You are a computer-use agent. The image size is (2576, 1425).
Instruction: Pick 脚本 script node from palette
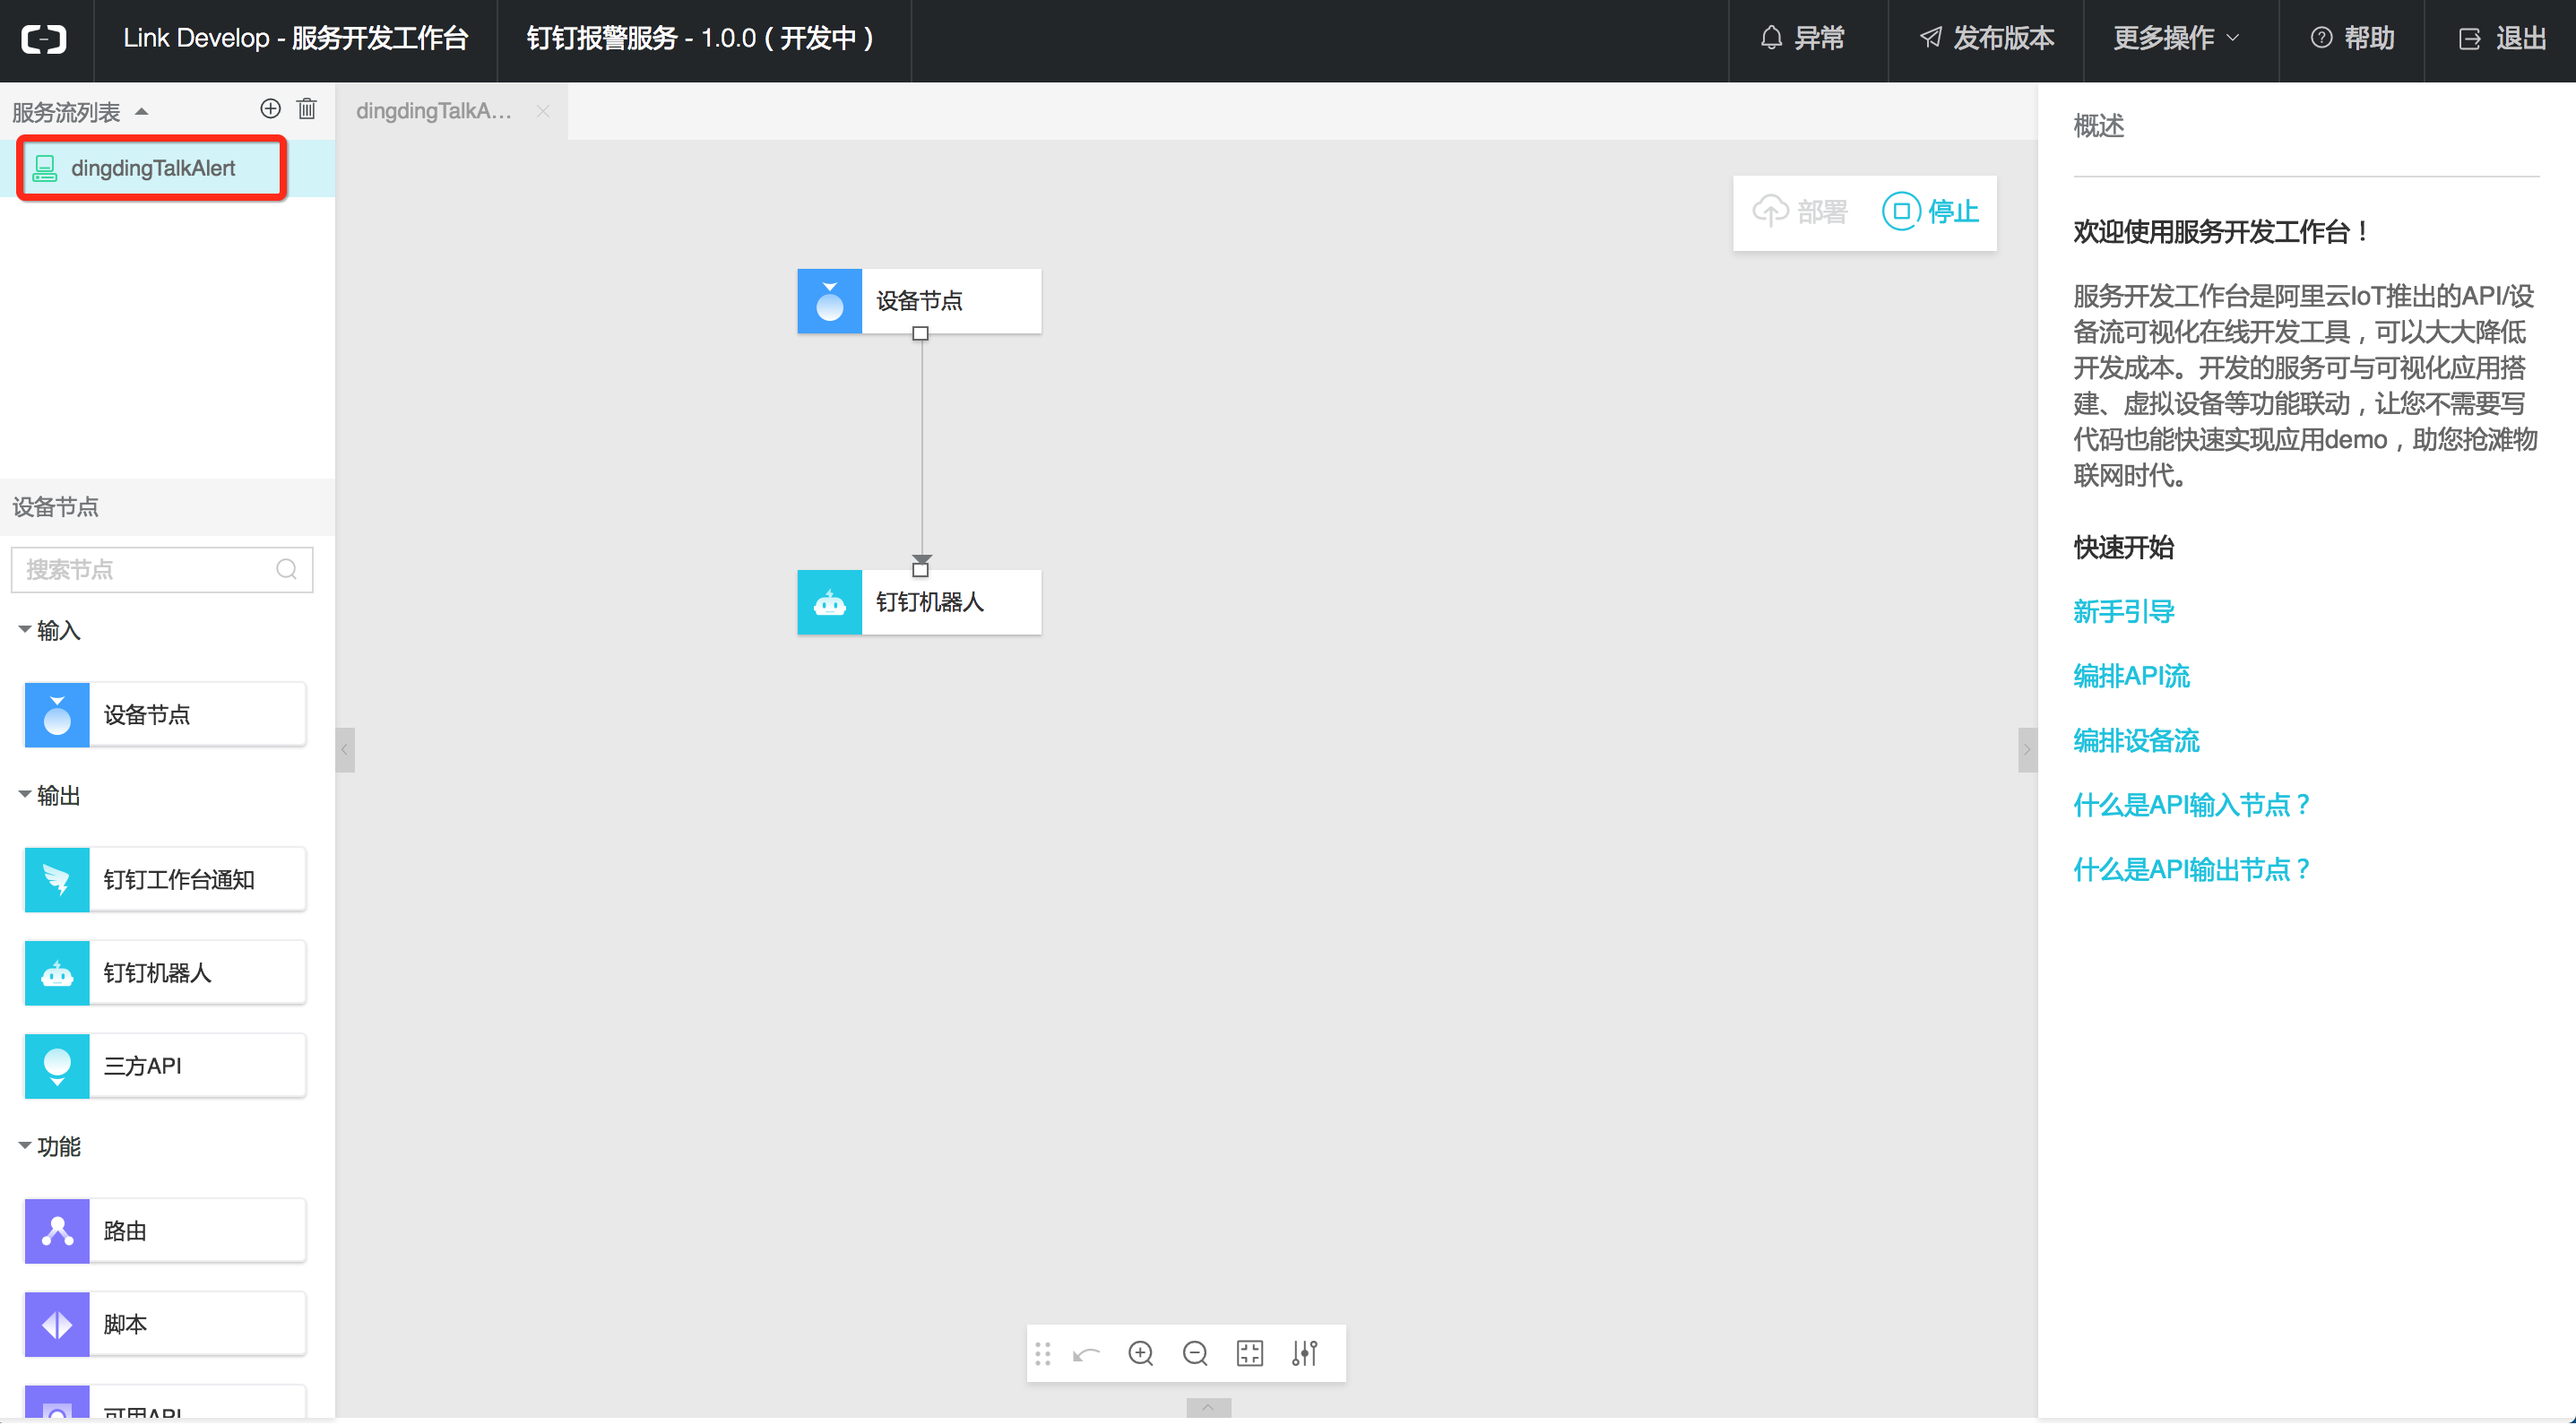(165, 1324)
